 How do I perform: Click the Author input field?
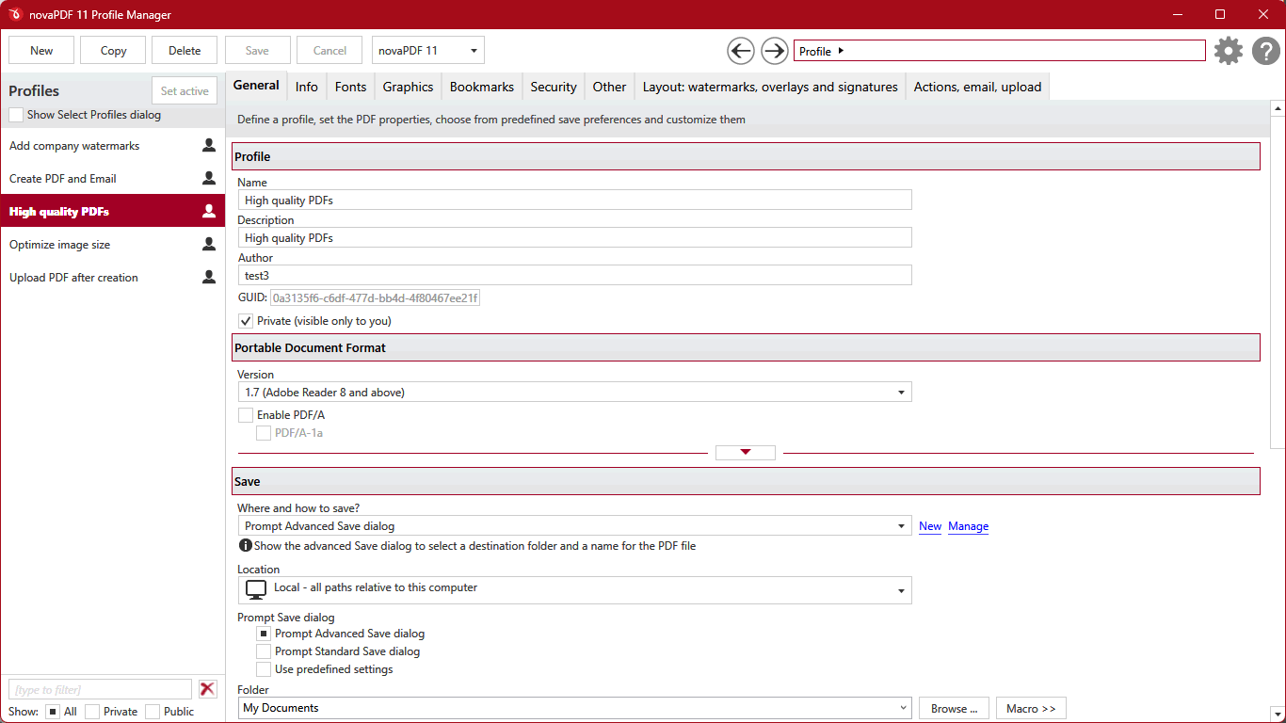[x=574, y=275]
